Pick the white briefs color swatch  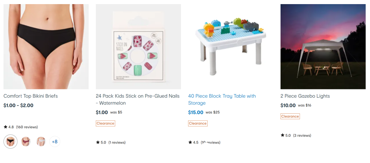(41, 141)
